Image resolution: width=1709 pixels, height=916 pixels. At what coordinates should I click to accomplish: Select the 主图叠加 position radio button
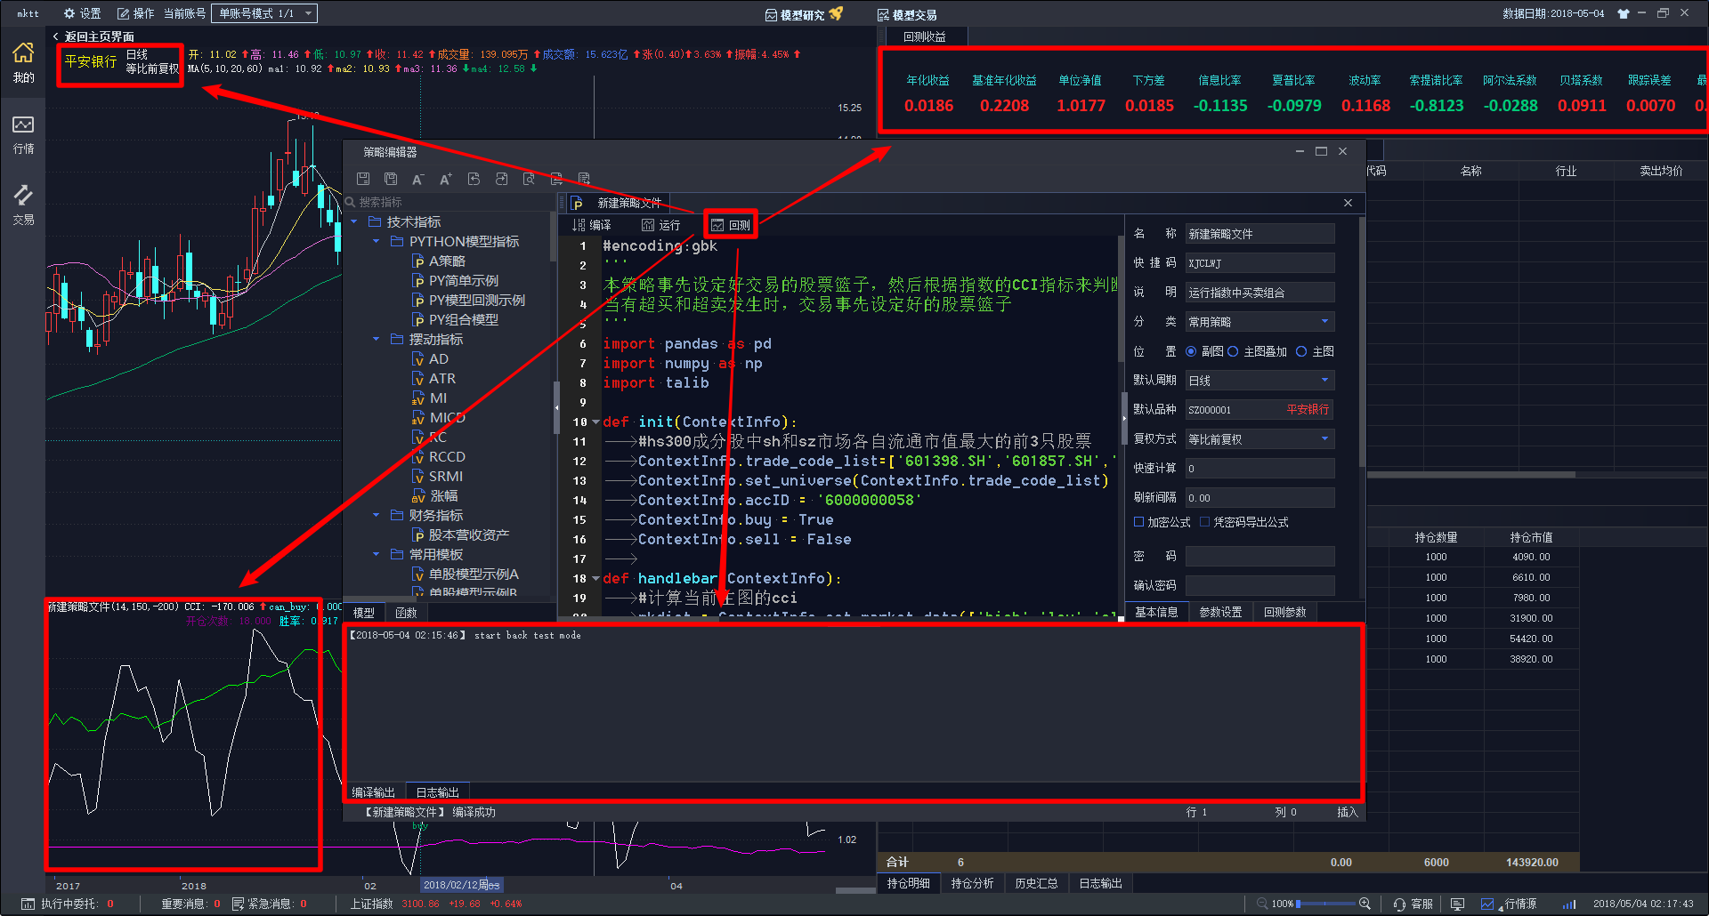click(1233, 351)
